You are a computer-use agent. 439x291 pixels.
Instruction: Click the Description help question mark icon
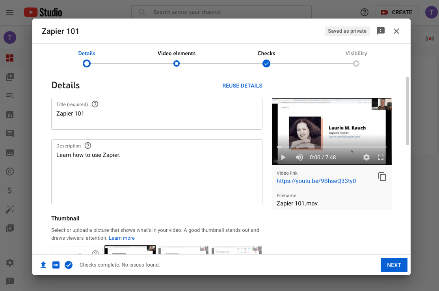(88, 145)
